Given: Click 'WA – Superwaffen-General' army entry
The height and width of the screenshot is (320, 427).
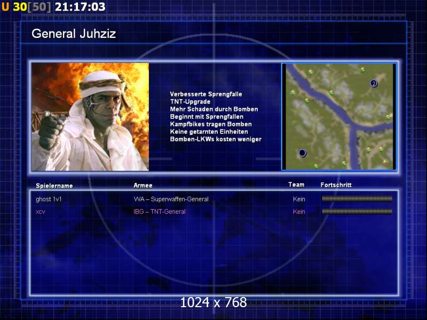Looking at the screenshot, I should click(x=171, y=199).
